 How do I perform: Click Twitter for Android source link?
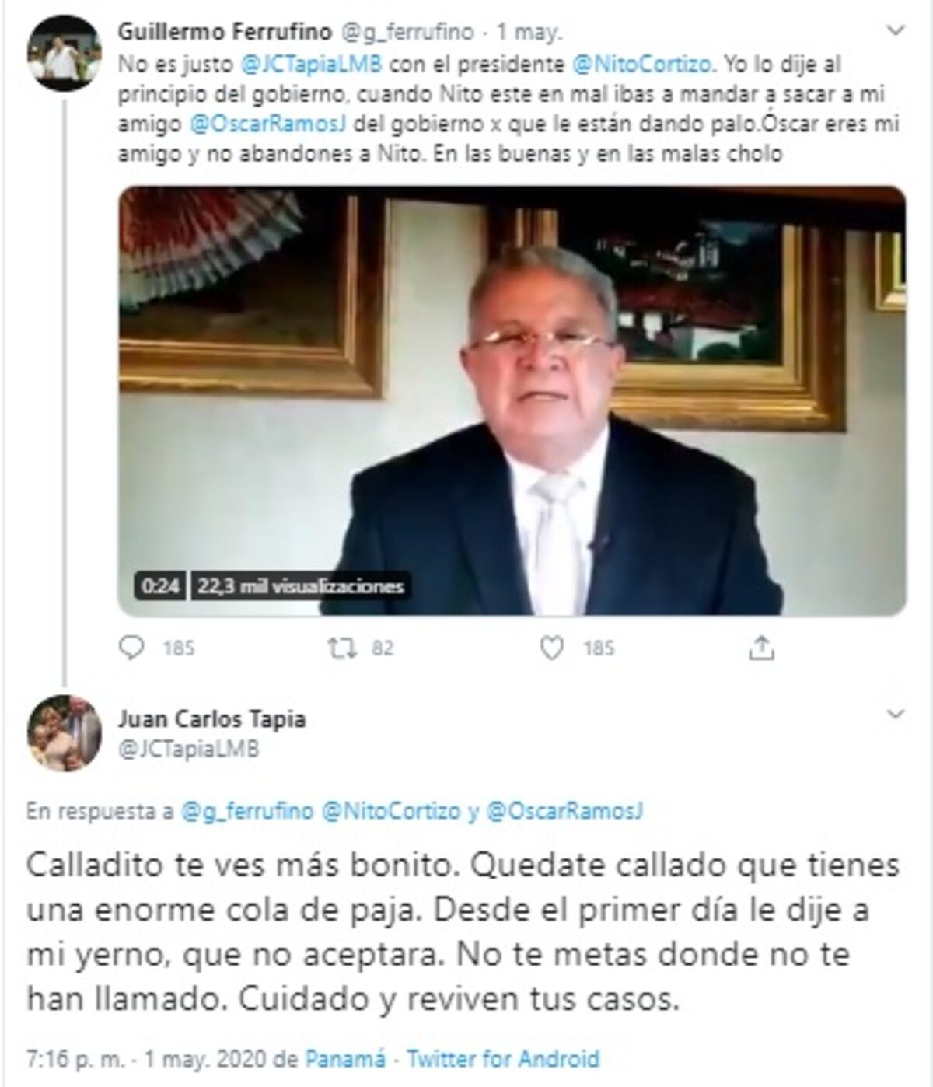pos(503,1059)
